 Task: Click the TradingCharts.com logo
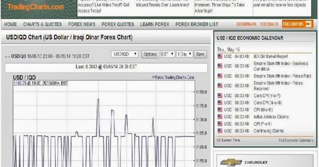(36, 7)
